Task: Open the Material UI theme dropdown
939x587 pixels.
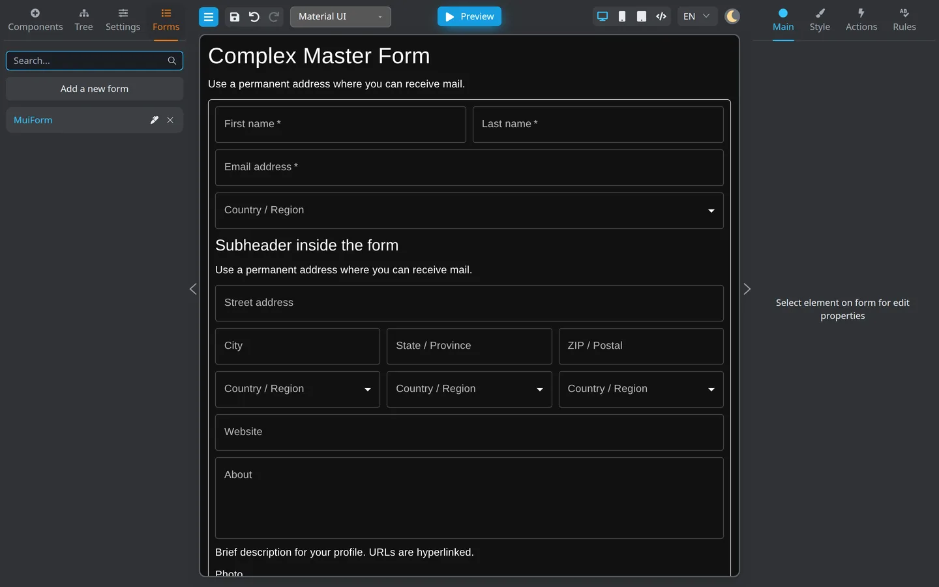Action: tap(340, 17)
